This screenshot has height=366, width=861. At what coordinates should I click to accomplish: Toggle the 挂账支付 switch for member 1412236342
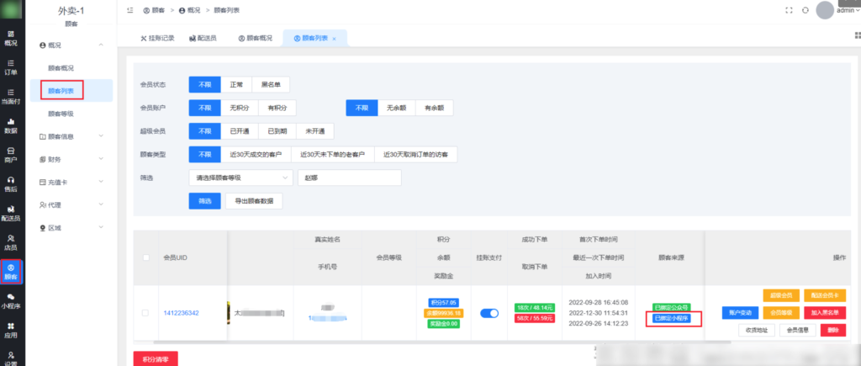coord(489,313)
